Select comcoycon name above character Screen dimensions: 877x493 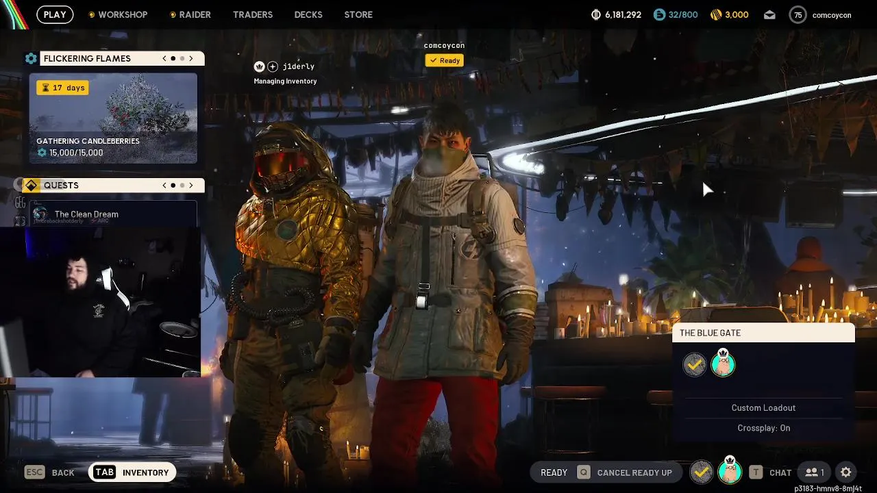(x=444, y=45)
